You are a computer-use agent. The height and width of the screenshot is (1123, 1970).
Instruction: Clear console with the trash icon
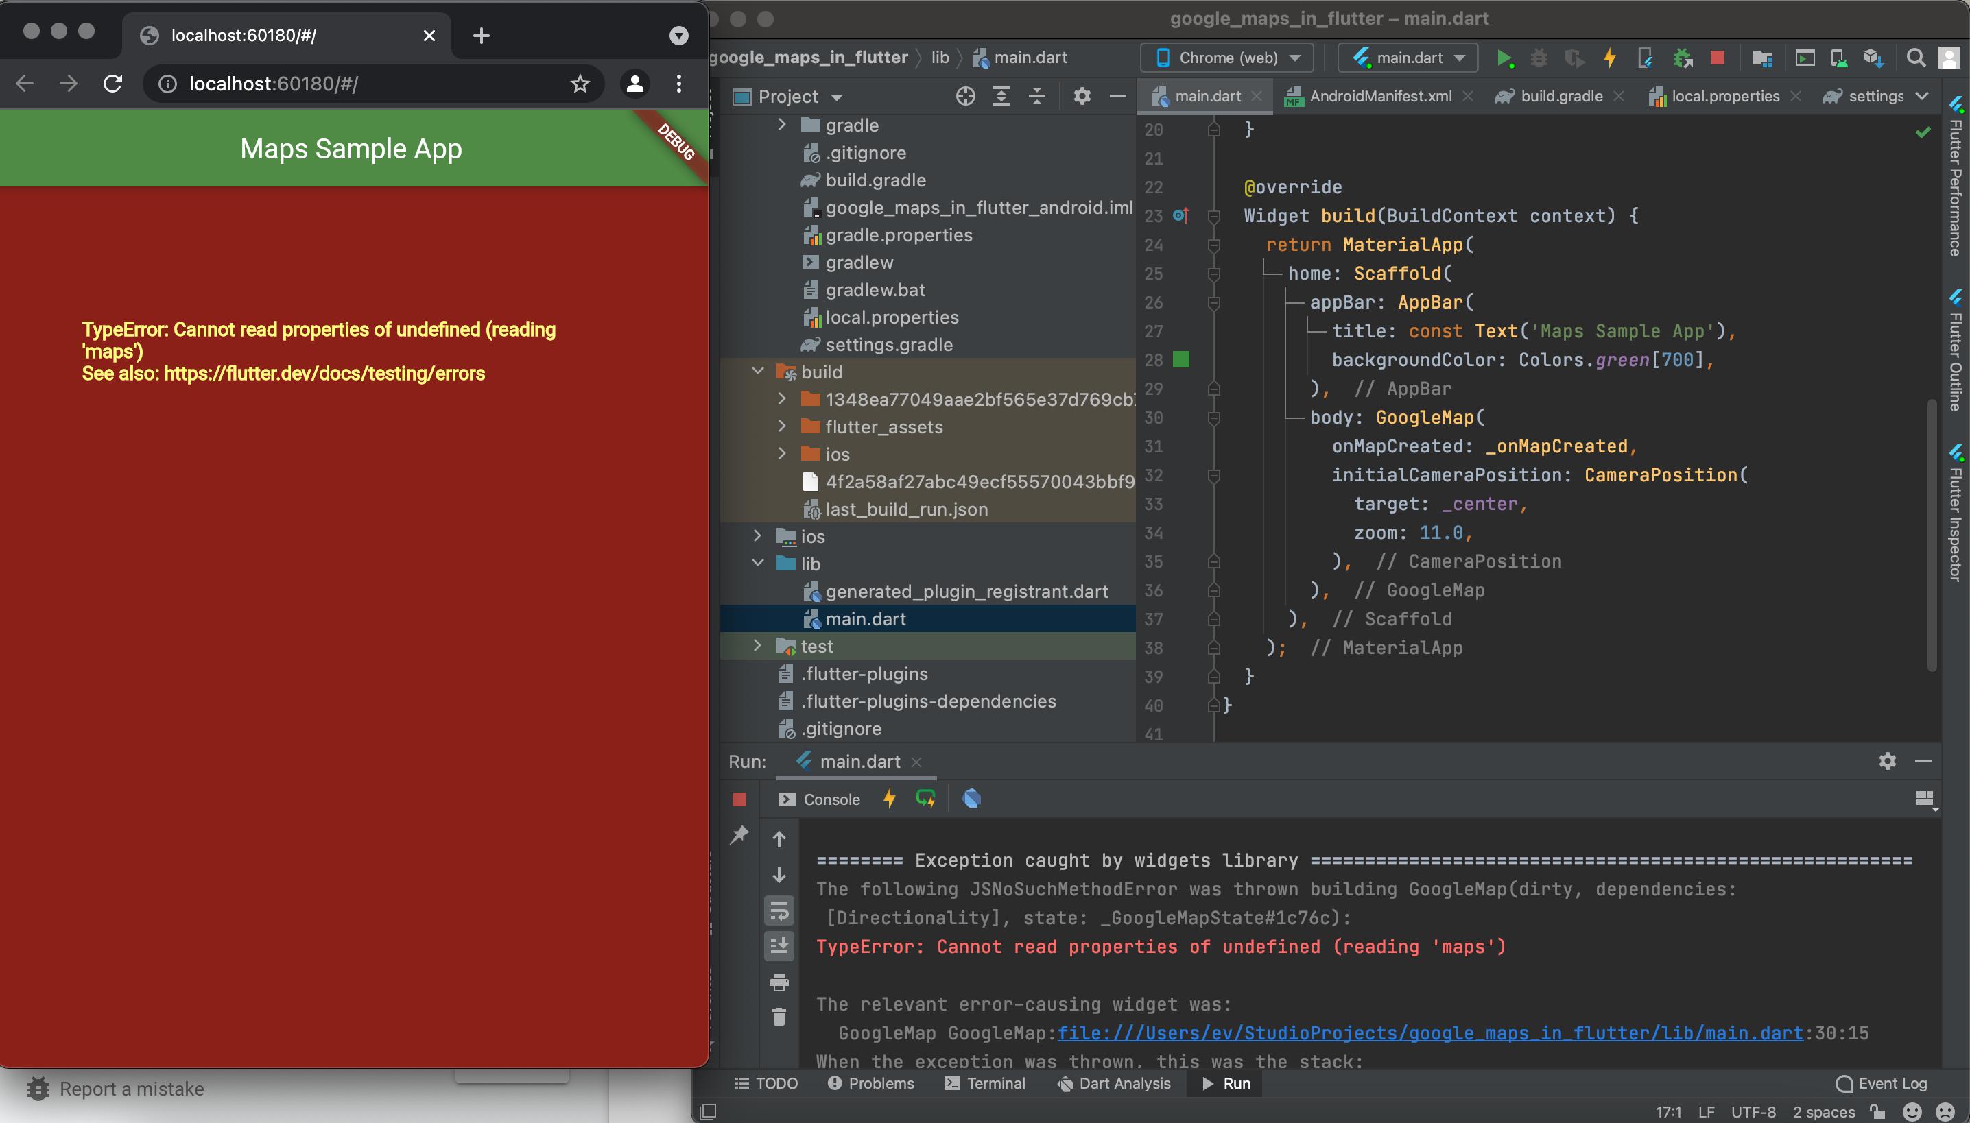[x=779, y=1017]
